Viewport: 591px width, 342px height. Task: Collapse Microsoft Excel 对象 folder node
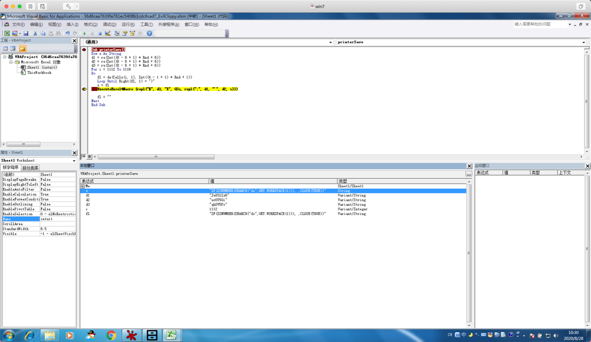click(11, 62)
